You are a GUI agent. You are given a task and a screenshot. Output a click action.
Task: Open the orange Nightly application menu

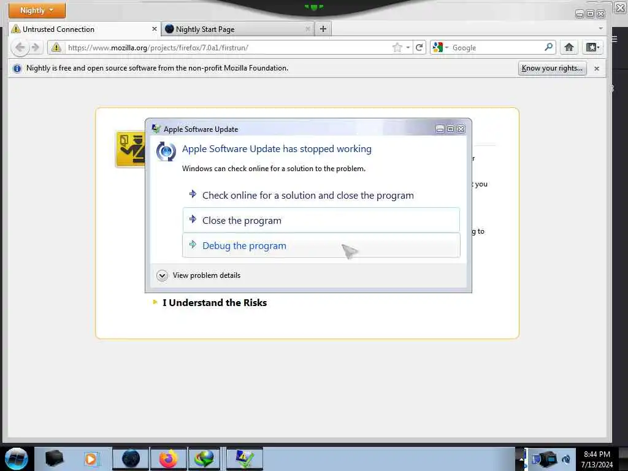tap(37, 10)
